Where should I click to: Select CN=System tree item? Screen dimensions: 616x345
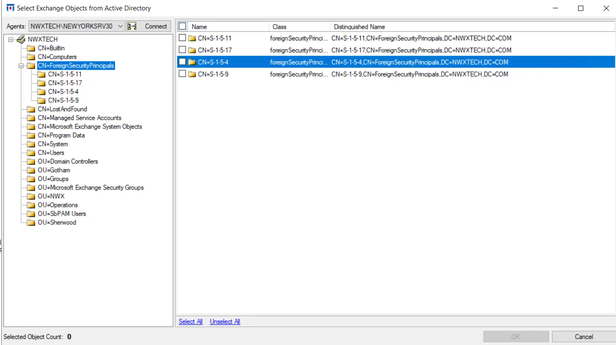[53, 144]
